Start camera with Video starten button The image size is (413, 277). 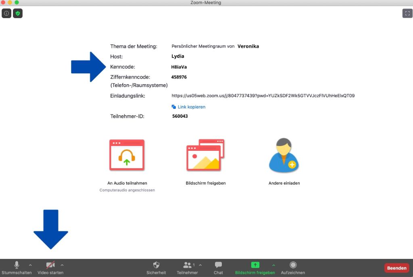50,268
